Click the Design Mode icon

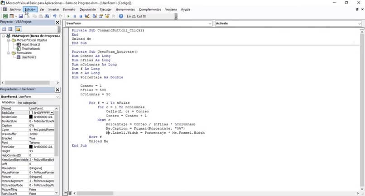coord(87,16)
